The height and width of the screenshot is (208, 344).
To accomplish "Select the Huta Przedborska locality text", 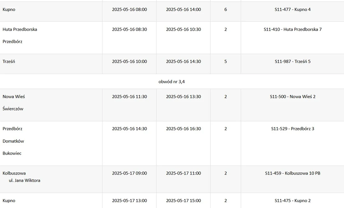I will [x=20, y=29].
